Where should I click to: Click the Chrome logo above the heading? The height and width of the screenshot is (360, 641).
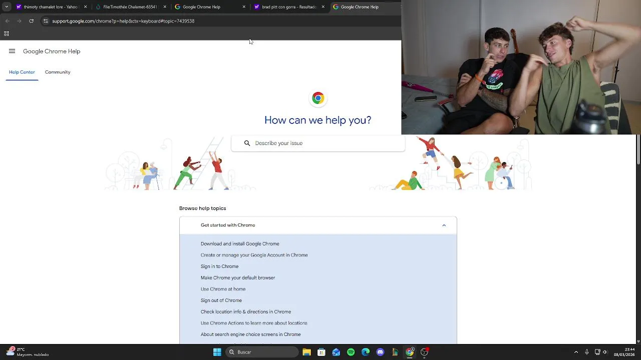318,98
